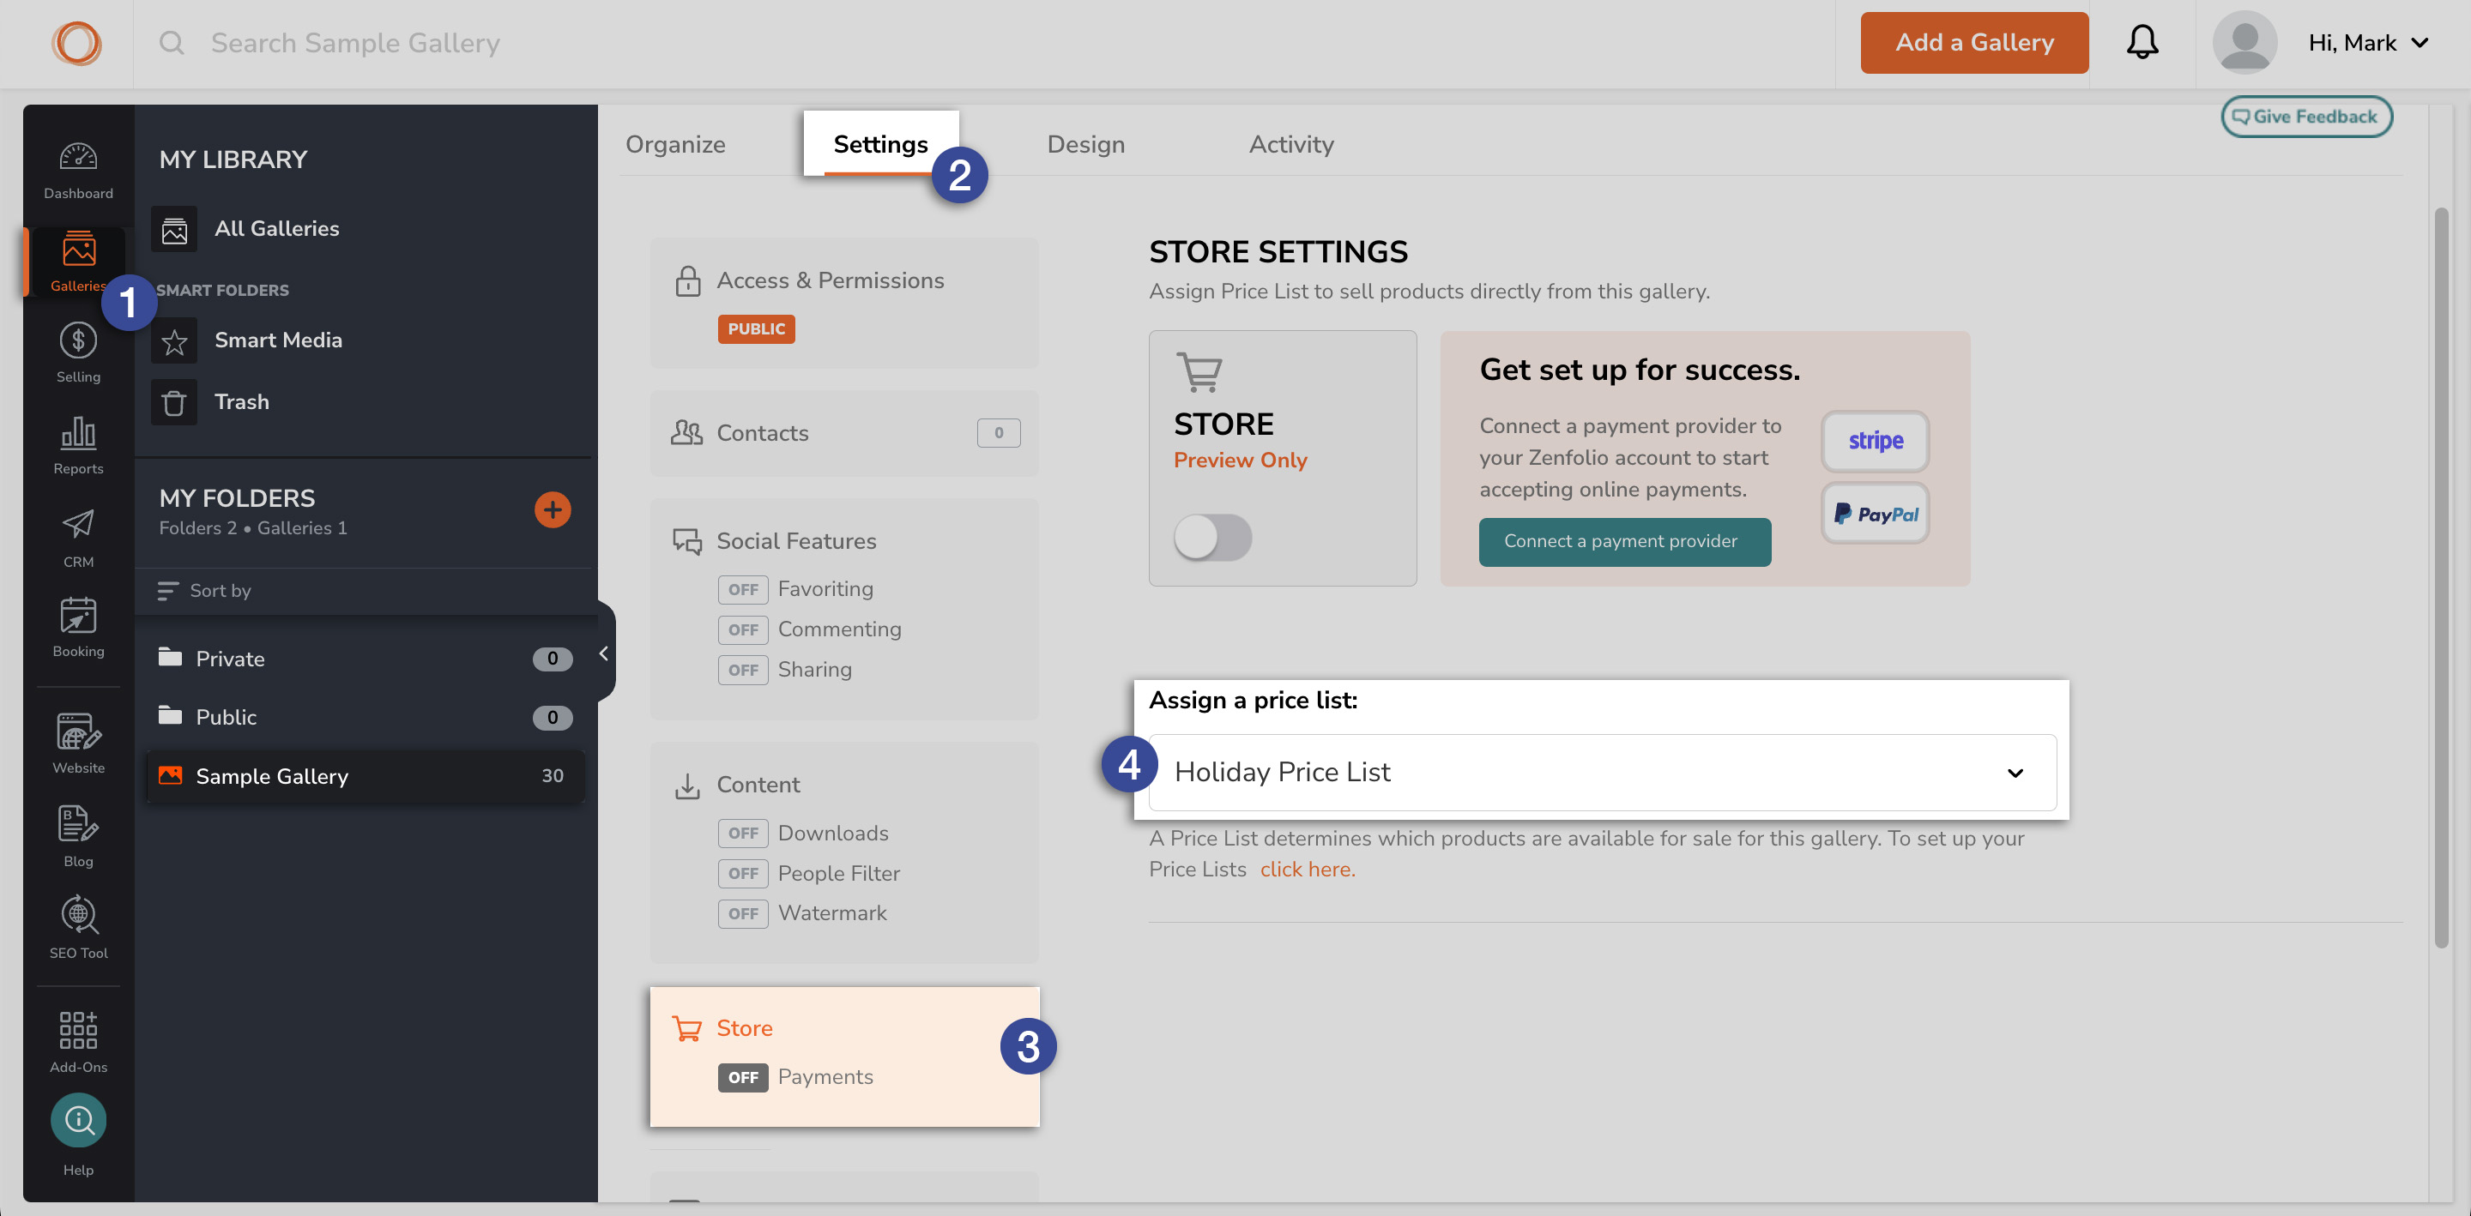Toggle People Filter OFF switch
2471x1216 pixels.
point(742,874)
